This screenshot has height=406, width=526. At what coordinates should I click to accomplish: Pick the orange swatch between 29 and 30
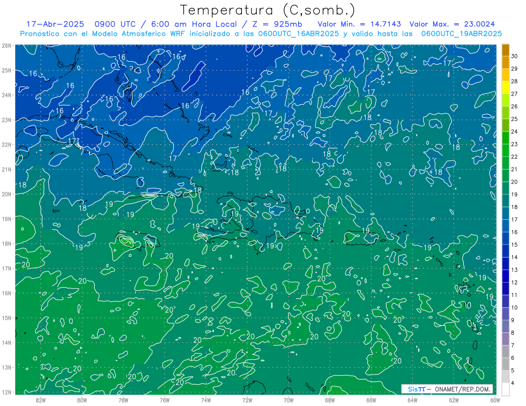[x=505, y=63]
